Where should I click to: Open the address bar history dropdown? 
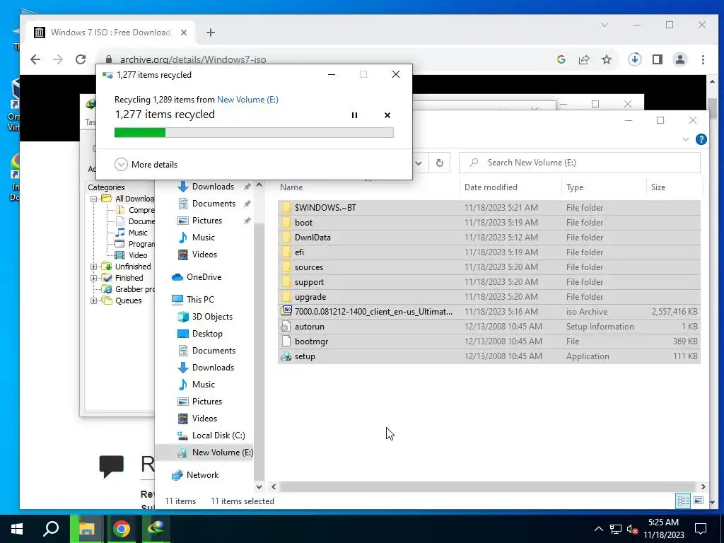pyautogui.click(x=419, y=163)
